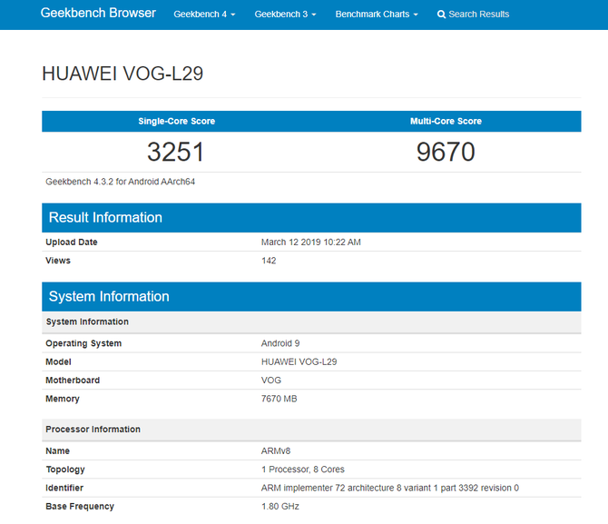Click the Base Frequency label
This screenshot has width=608, height=524.
click(x=80, y=507)
